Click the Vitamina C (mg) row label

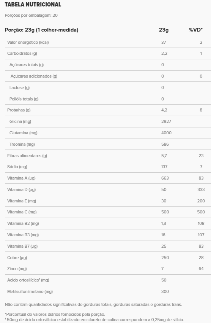22,212
